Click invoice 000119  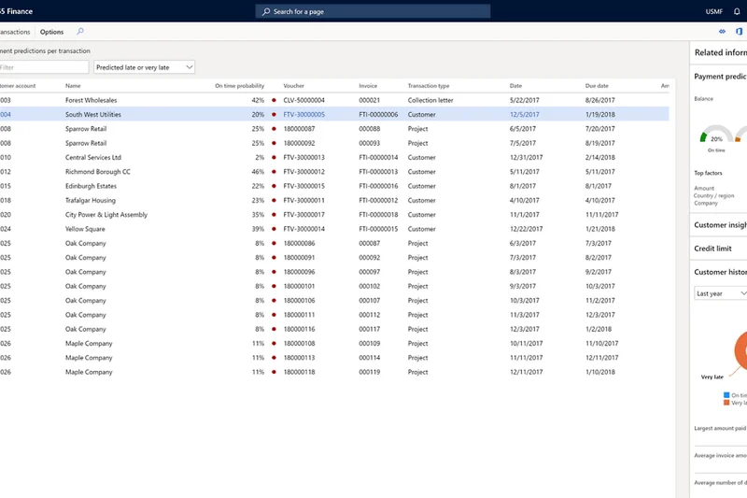(x=369, y=372)
